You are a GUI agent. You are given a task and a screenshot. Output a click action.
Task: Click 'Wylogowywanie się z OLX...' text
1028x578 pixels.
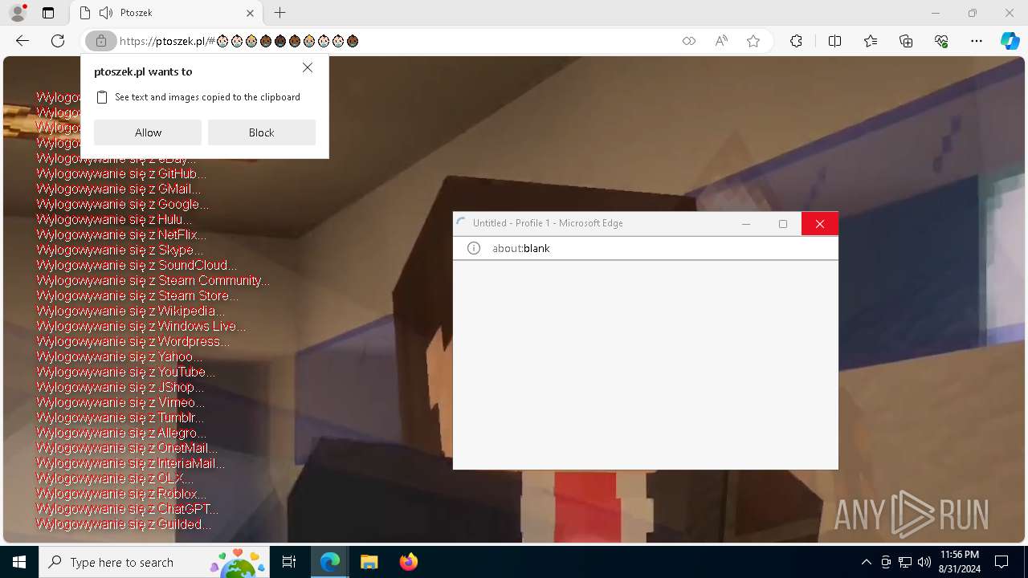coord(115,479)
